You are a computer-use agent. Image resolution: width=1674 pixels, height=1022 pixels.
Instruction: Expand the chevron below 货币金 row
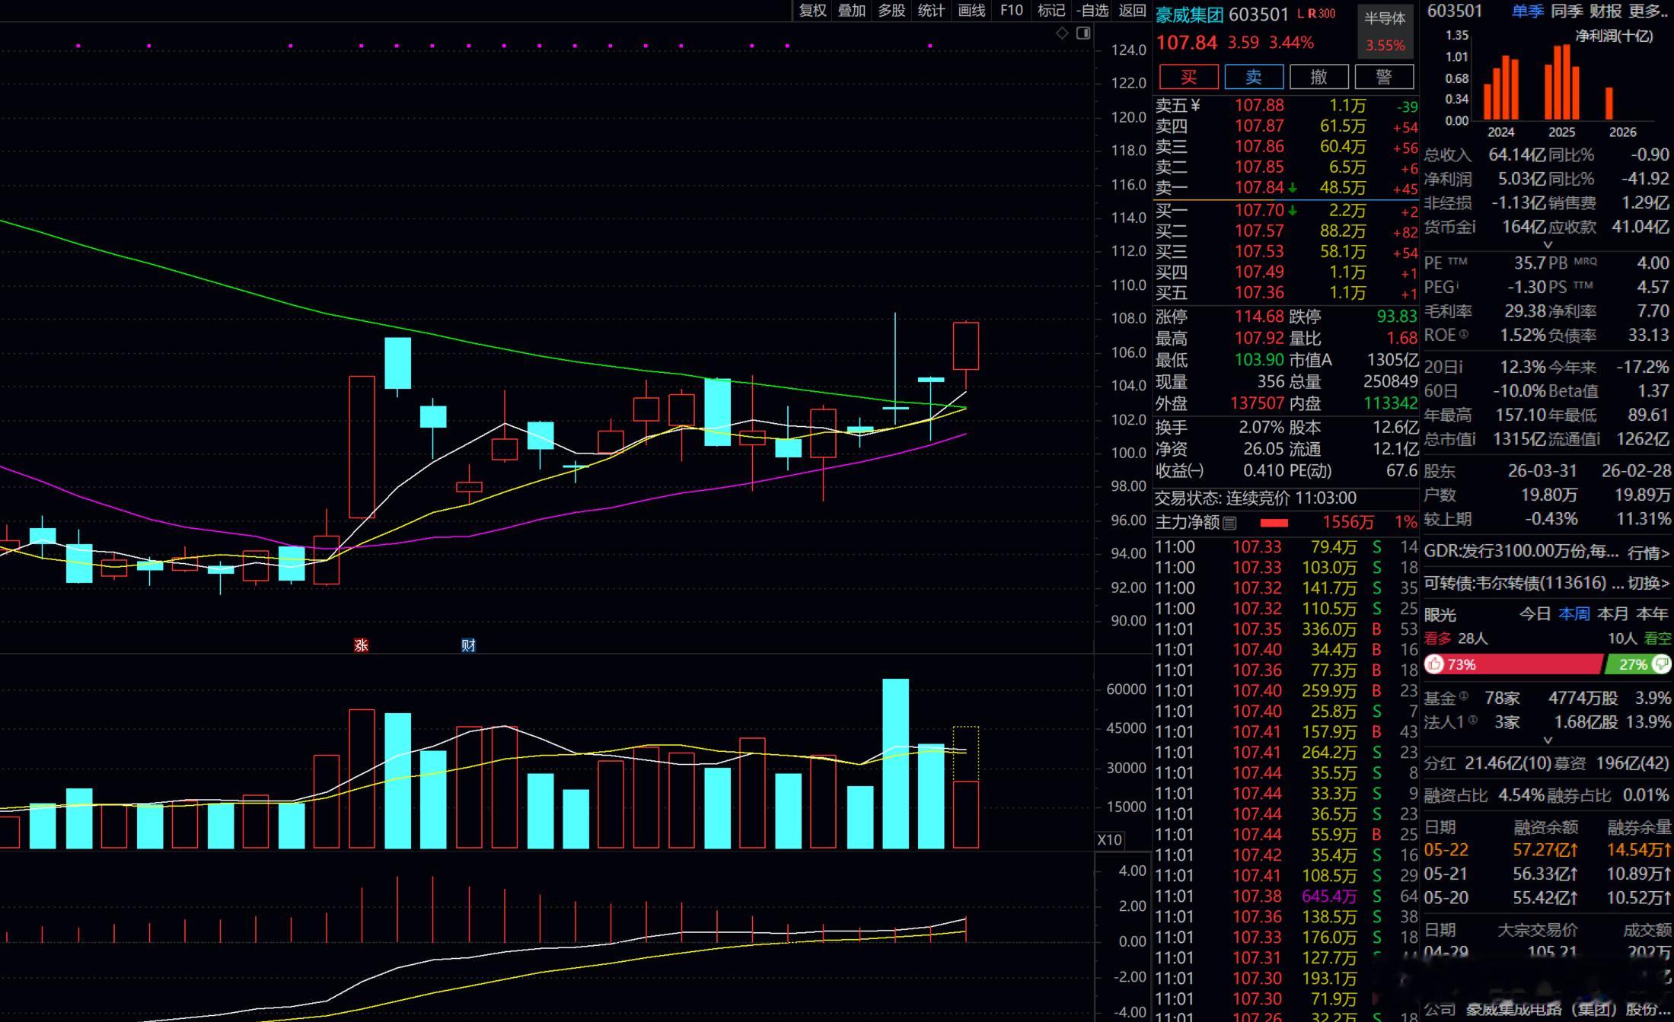[x=1548, y=245]
